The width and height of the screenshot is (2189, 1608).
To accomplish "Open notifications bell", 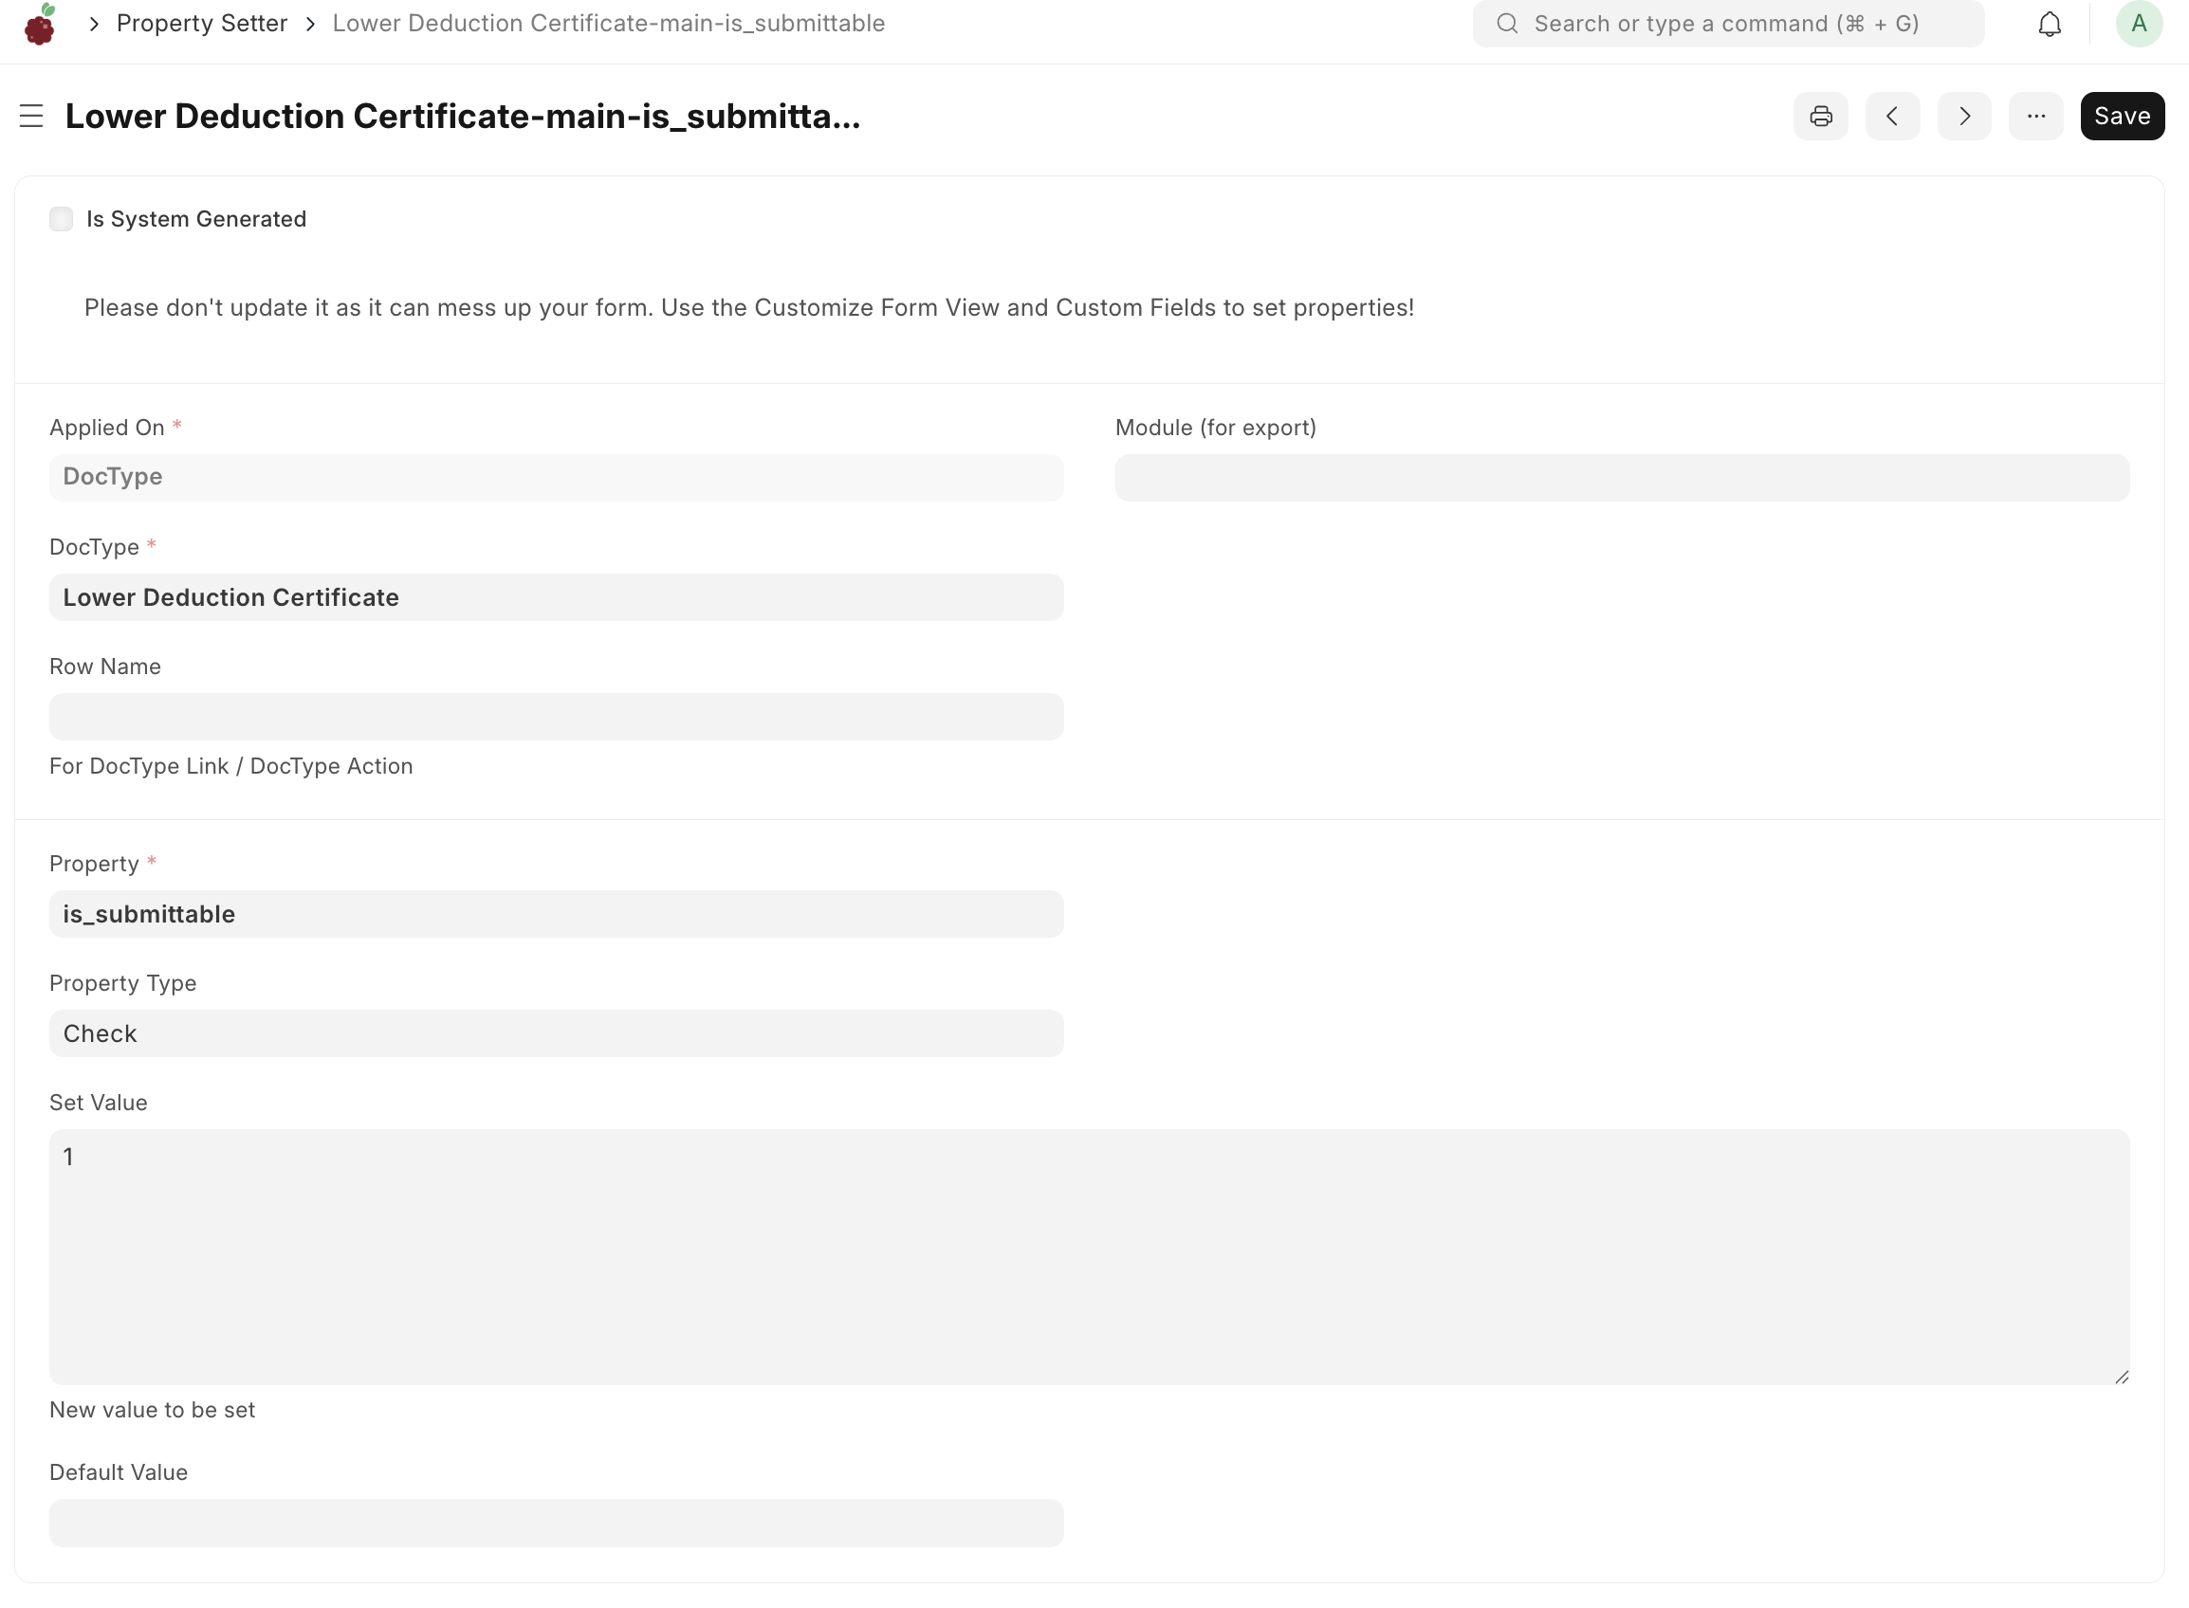I will click(2050, 25).
